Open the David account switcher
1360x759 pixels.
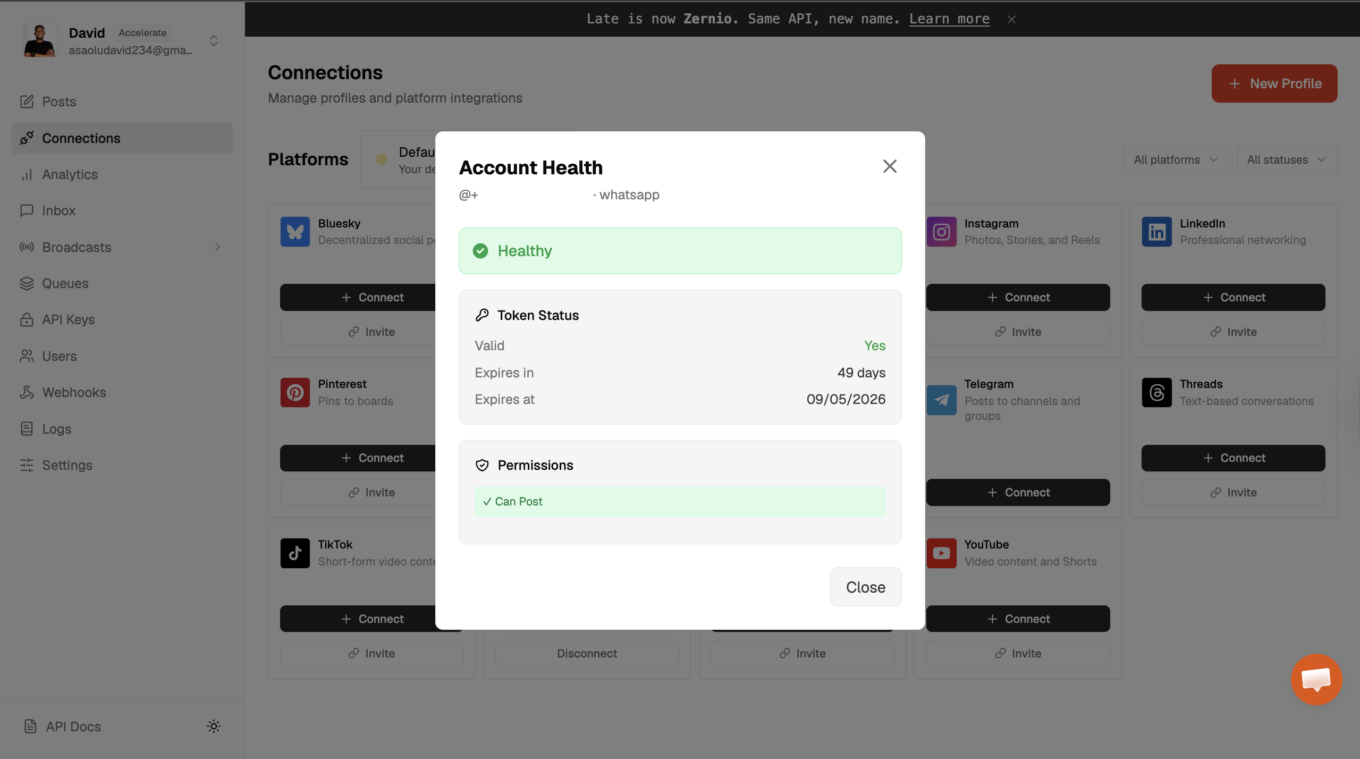point(214,41)
